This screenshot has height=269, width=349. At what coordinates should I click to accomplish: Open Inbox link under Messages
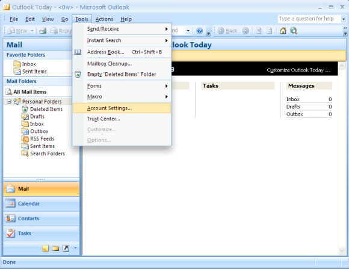[293, 99]
